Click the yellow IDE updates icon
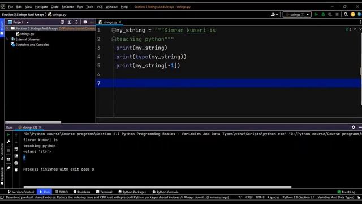Viewport: 362px width, 204px height. pyautogui.click(x=352, y=14)
